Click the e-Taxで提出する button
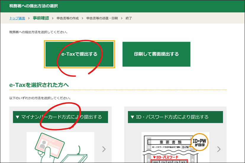The image size is (245, 163). point(79,54)
